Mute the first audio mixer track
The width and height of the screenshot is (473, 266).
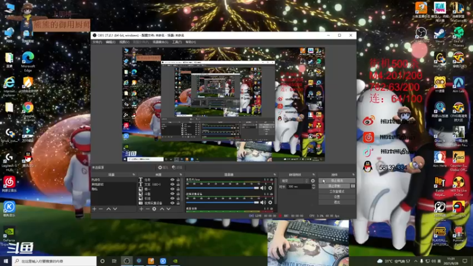(x=263, y=188)
